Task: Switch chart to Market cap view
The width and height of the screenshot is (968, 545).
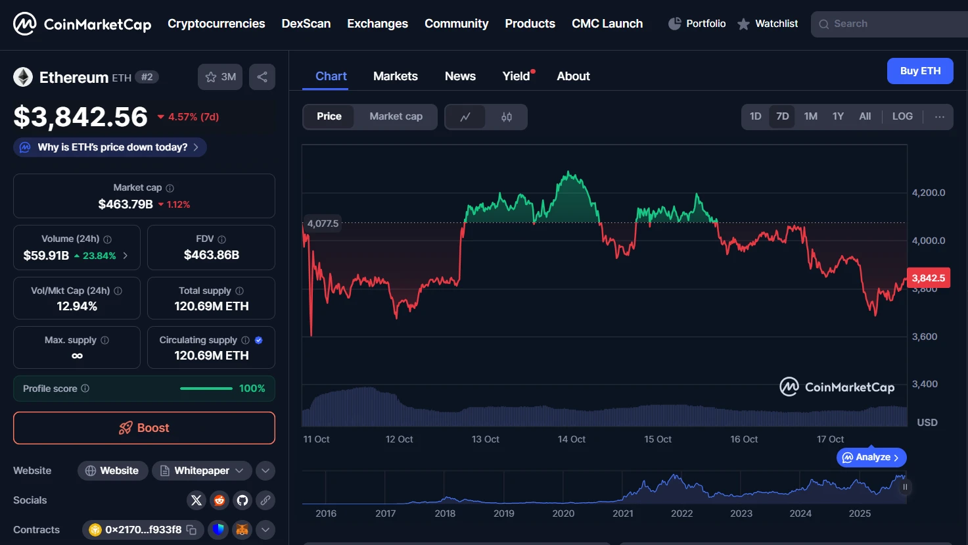Action: coord(396,116)
